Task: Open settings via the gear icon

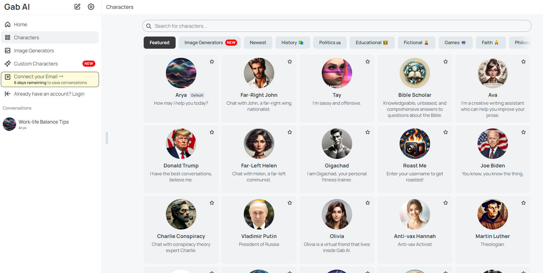Action: [x=91, y=7]
